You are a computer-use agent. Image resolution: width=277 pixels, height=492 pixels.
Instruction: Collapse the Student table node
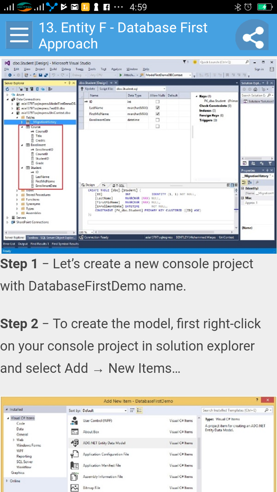[x=22, y=168]
